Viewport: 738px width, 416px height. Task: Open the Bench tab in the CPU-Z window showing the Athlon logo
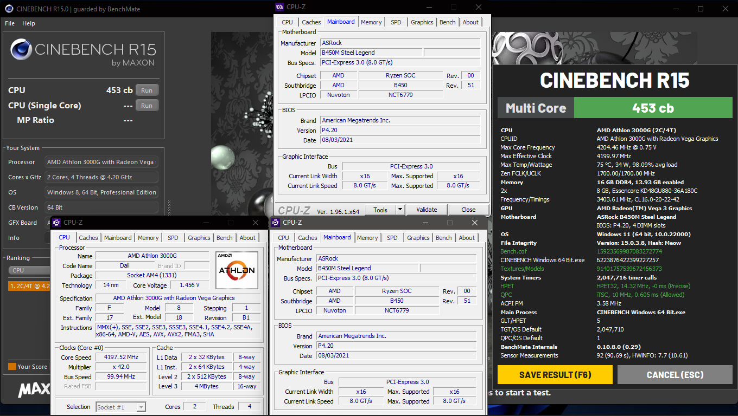(x=225, y=238)
